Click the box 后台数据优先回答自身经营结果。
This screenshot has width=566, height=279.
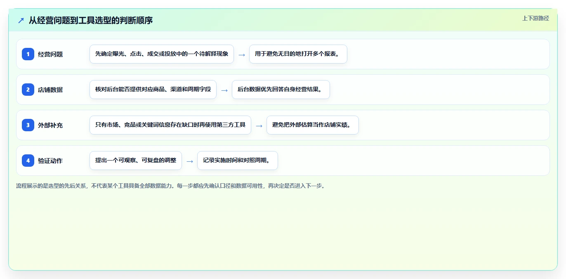(x=281, y=90)
